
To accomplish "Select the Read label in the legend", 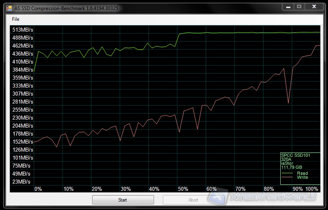I will [302, 174].
